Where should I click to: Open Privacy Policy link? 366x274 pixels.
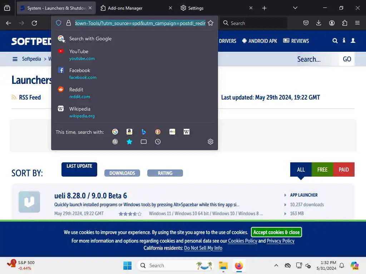[x=281, y=241]
